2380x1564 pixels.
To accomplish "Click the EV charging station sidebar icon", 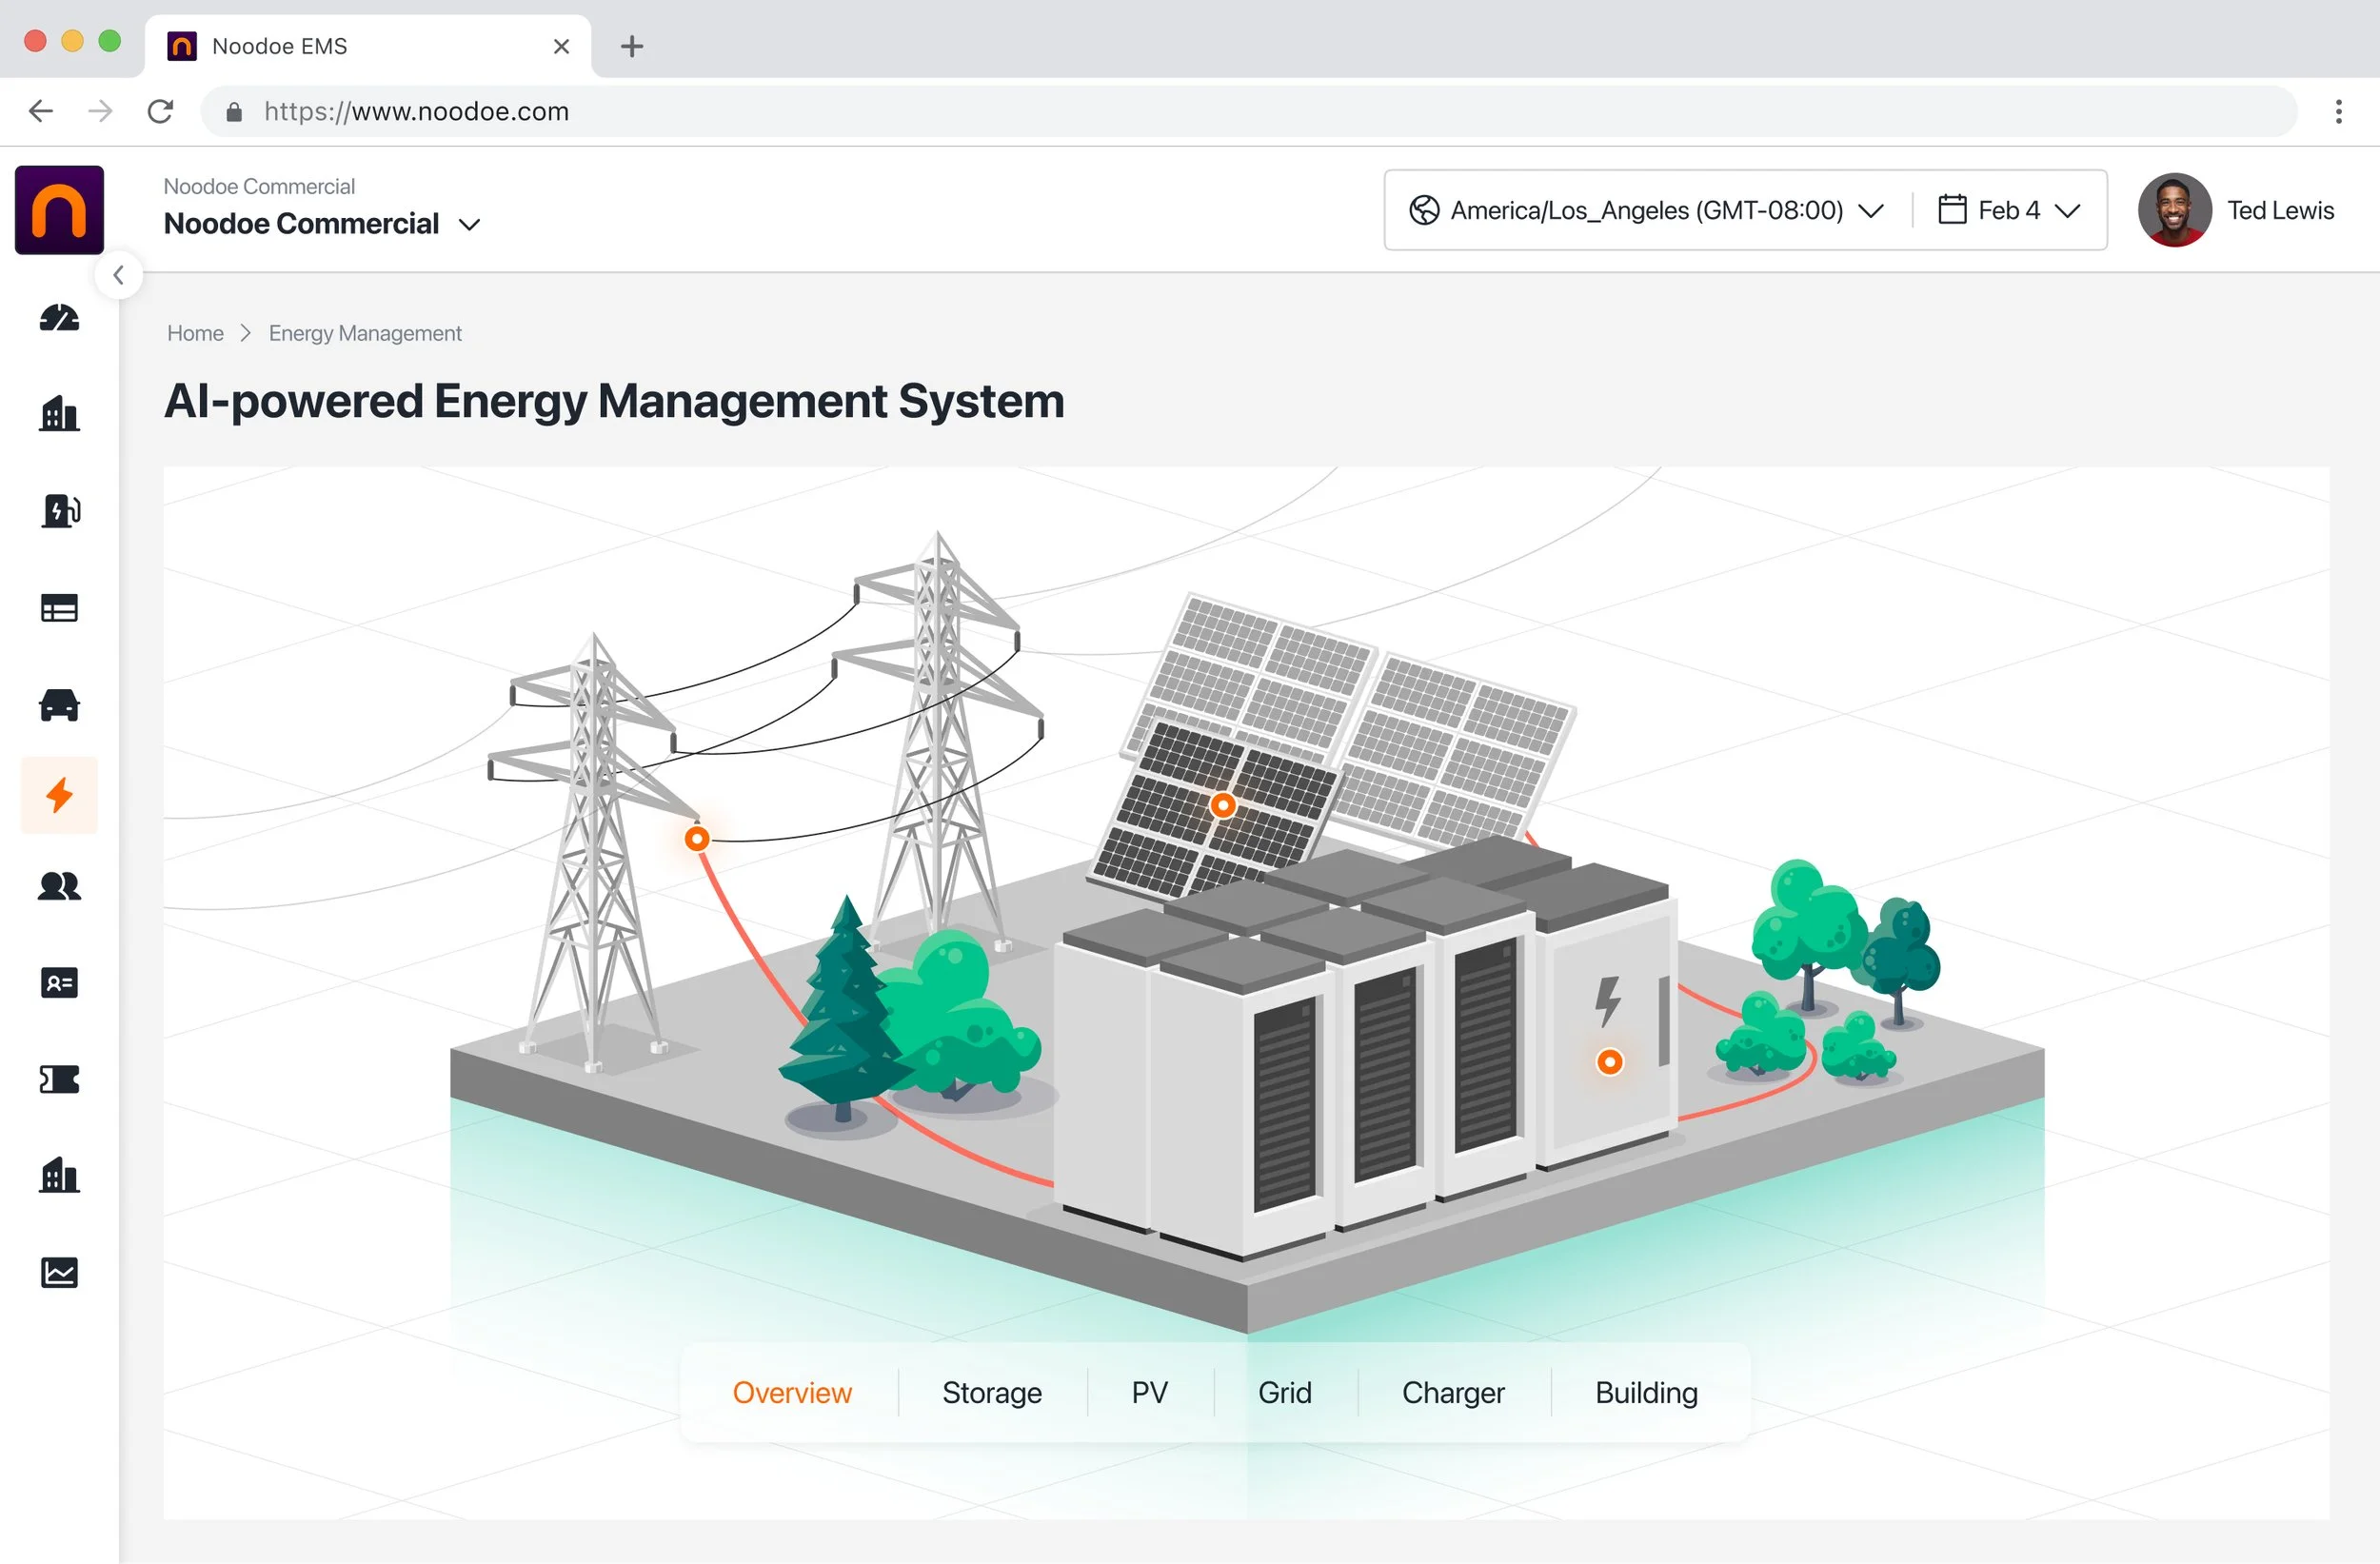I will pyautogui.click(x=59, y=511).
